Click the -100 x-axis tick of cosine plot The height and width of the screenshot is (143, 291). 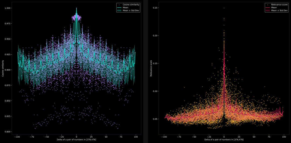pos(17,137)
